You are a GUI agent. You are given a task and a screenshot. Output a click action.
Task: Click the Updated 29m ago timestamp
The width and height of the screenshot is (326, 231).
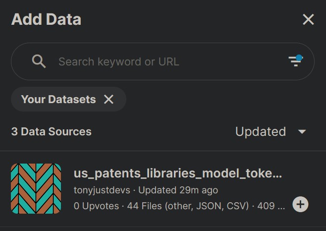pos(178,190)
